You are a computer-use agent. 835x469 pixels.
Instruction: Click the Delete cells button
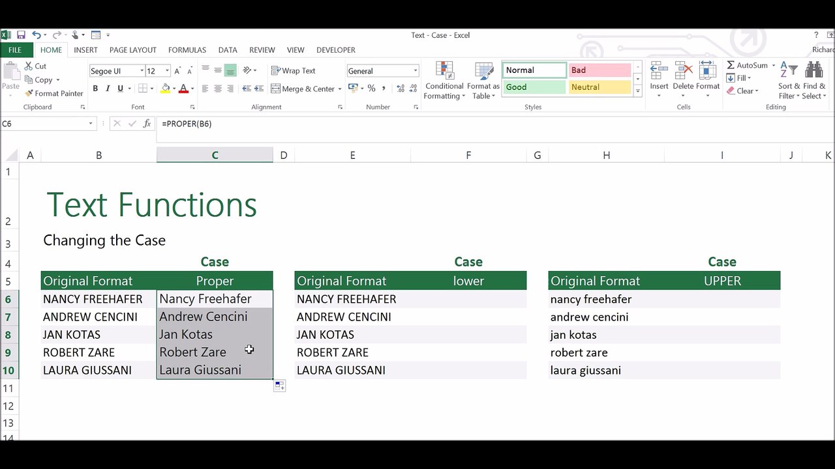click(x=683, y=79)
